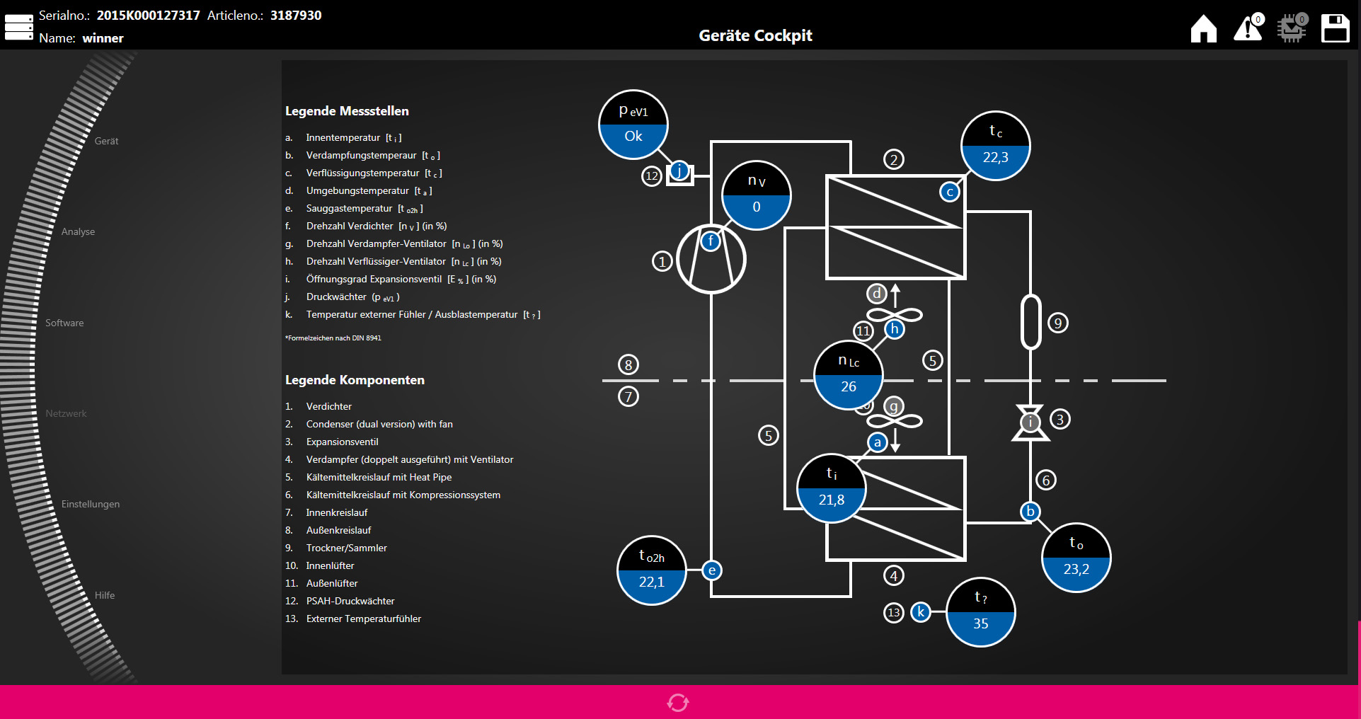This screenshot has width=1361, height=719.
Task: Click measuring point marker a
Action: 878,442
